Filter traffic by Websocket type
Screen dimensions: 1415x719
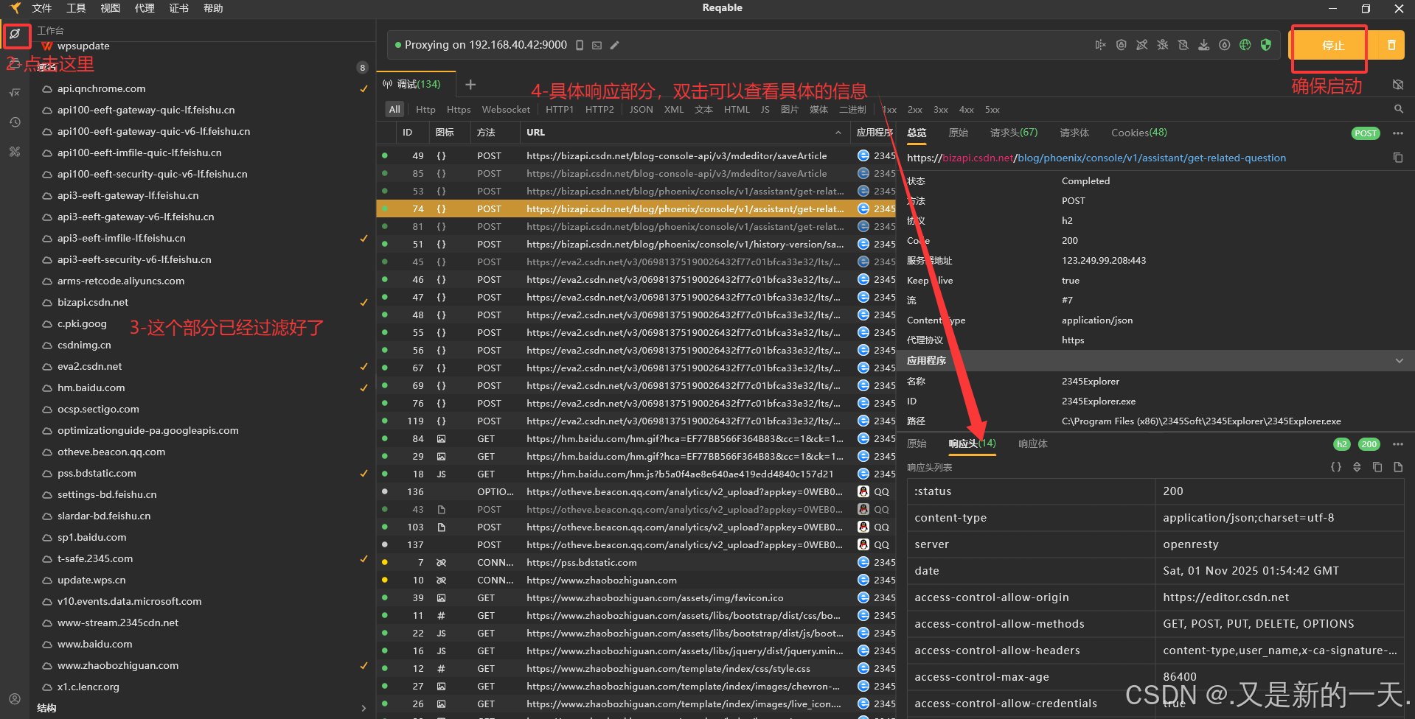506,109
